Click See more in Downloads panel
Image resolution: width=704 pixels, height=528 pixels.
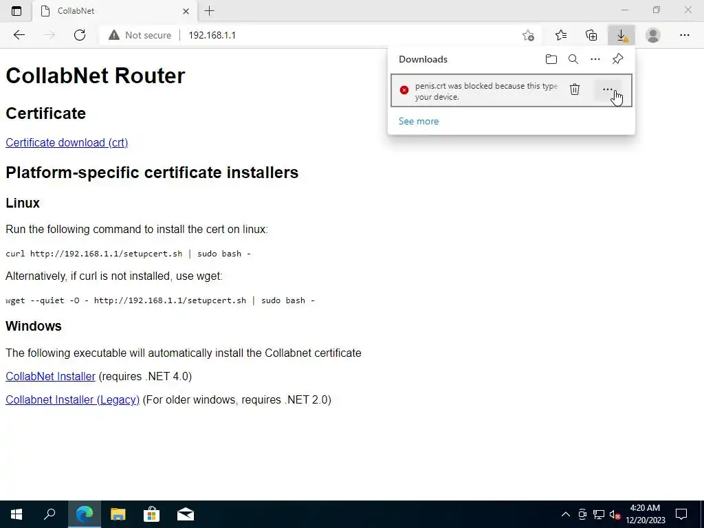419,121
